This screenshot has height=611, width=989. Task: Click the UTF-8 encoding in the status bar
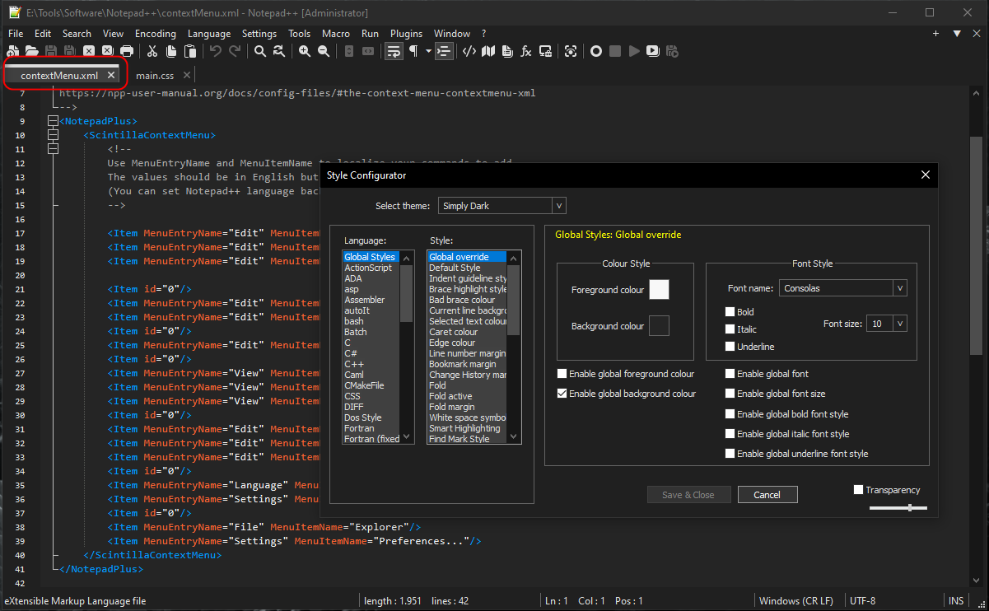tap(863, 601)
